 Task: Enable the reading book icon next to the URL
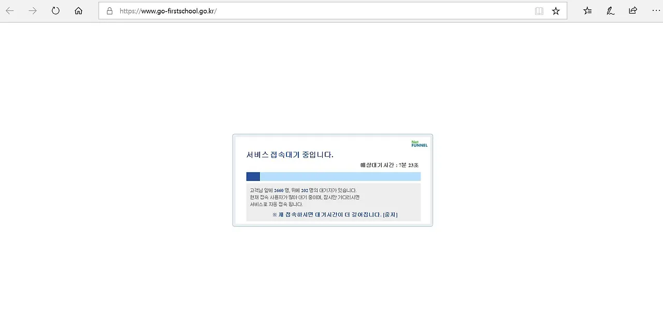[x=539, y=10]
